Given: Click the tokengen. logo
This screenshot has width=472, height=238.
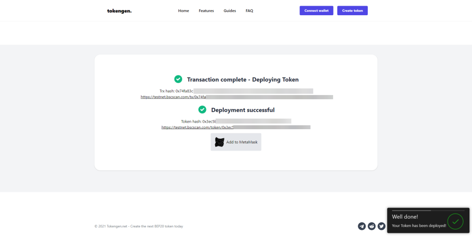Looking at the screenshot, I should 119,11.
